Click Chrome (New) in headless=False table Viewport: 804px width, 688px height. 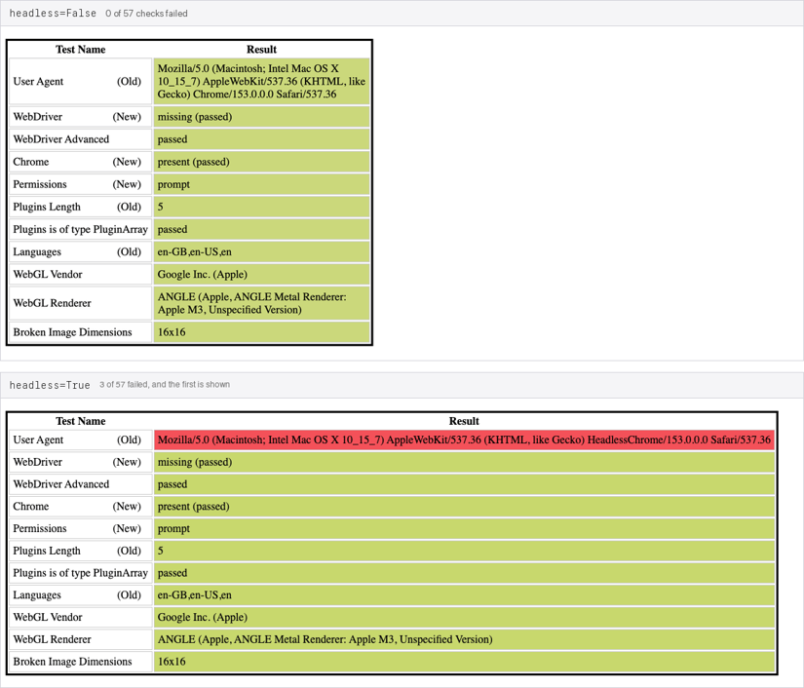[x=81, y=162]
